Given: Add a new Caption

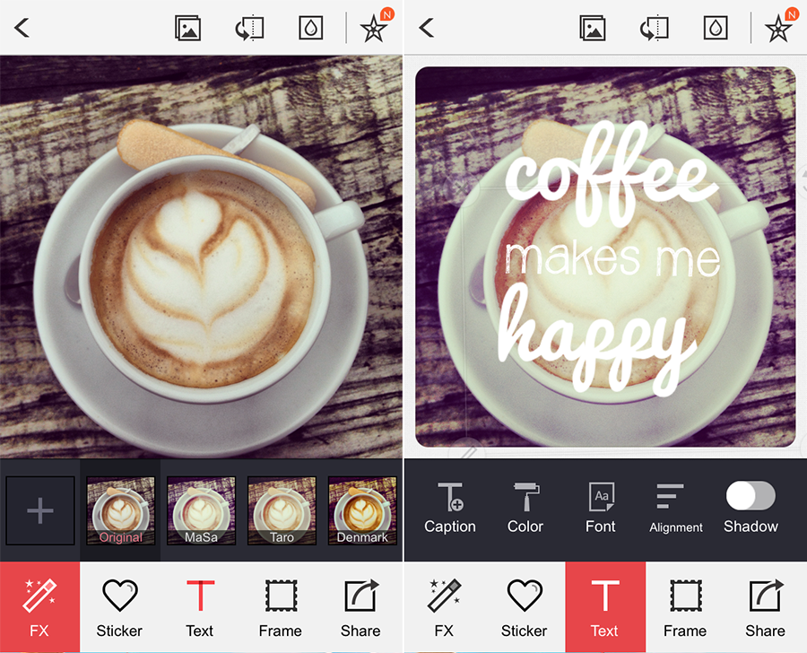Looking at the screenshot, I should [x=450, y=508].
